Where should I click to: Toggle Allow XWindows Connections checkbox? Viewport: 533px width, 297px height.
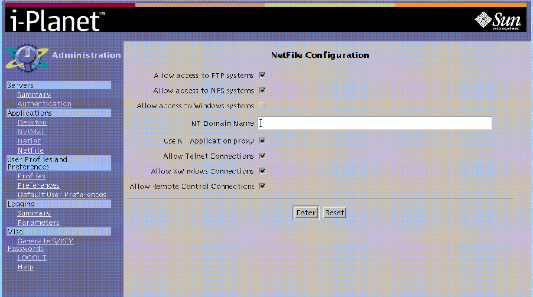(262, 171)
